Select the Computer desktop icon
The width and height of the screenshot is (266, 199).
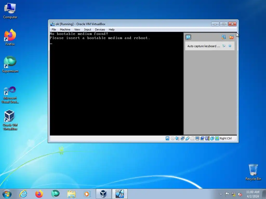tap(10, 11)
